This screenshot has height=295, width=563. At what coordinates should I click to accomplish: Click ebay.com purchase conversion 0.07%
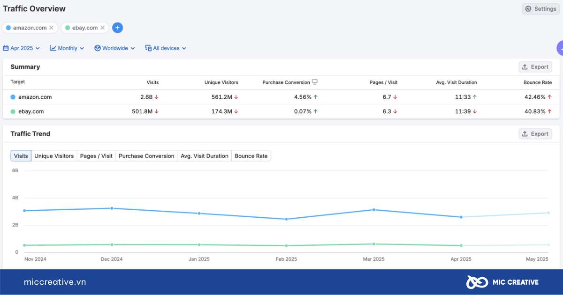[x=303, y=112]
